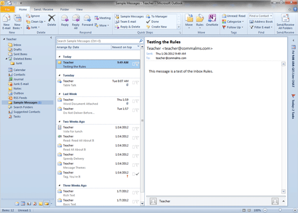
Task: Flag the Table Talk message
Action: (x=137, y=82)
